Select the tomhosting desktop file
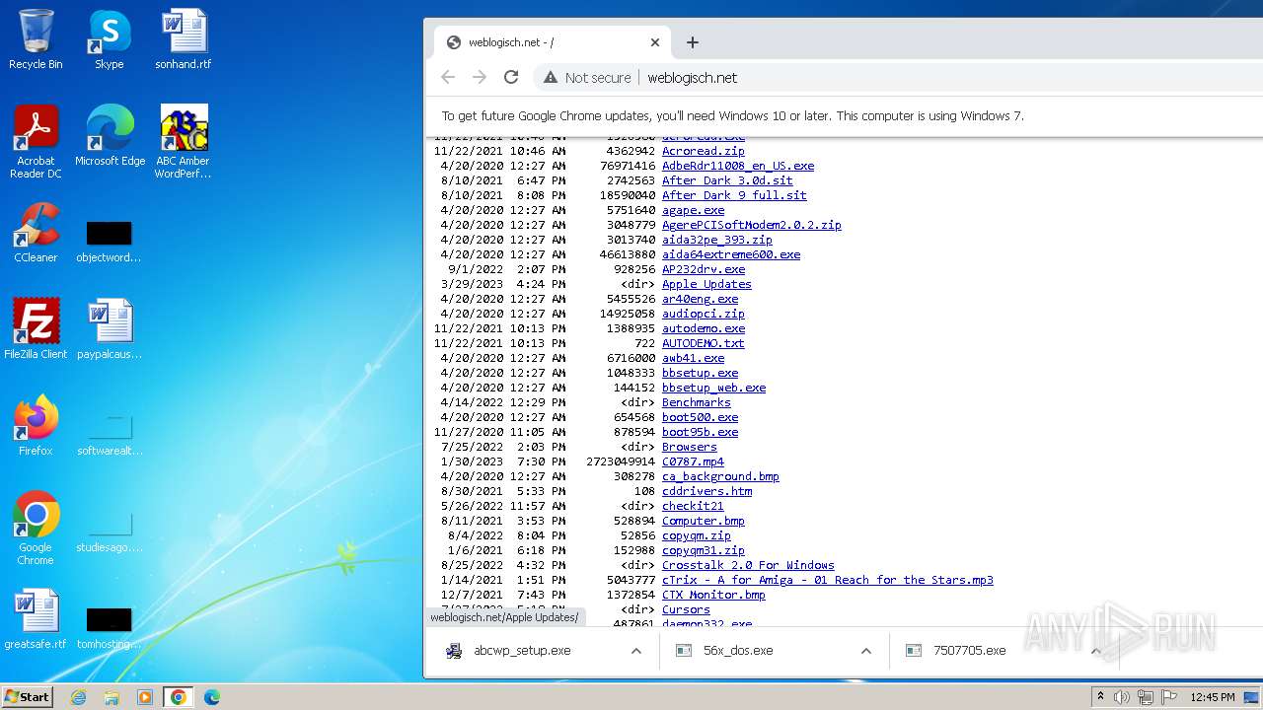The image size is (1263, 710). point(109,627)
